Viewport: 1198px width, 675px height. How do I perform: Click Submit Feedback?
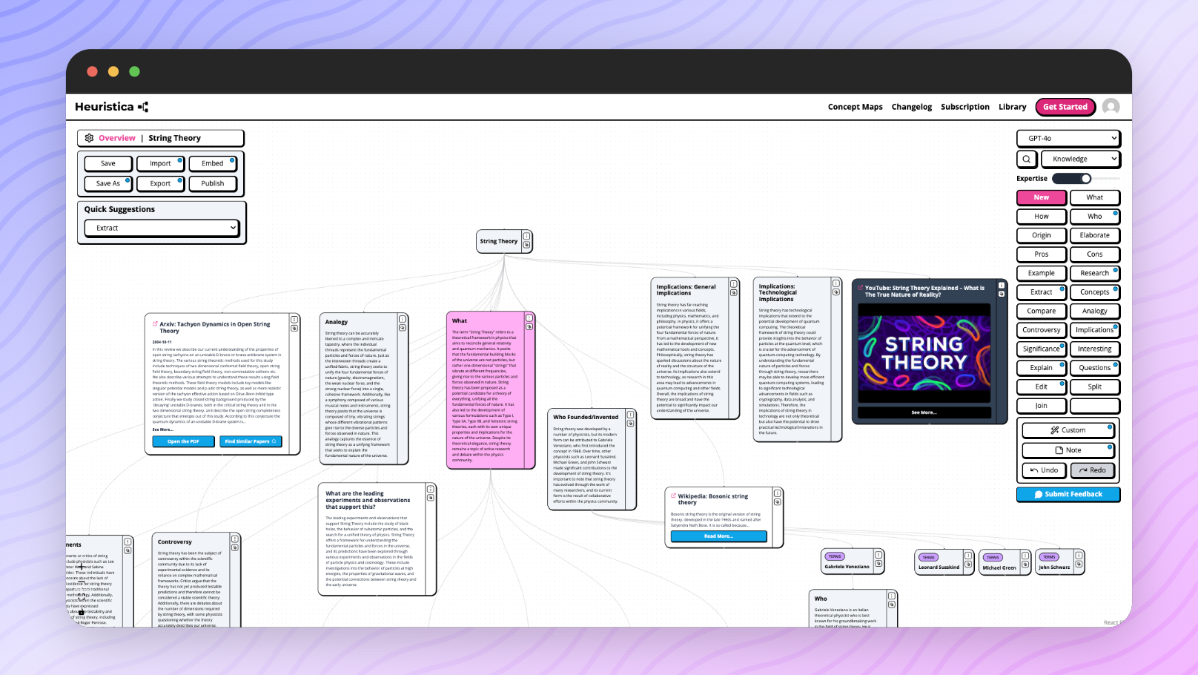(1068, 494)
